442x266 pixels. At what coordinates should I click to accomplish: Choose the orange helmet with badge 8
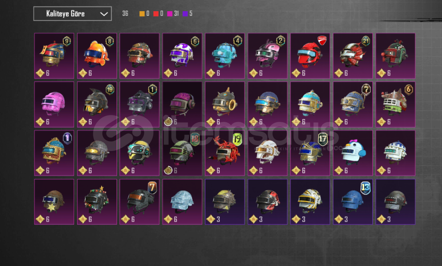point(97,56)
